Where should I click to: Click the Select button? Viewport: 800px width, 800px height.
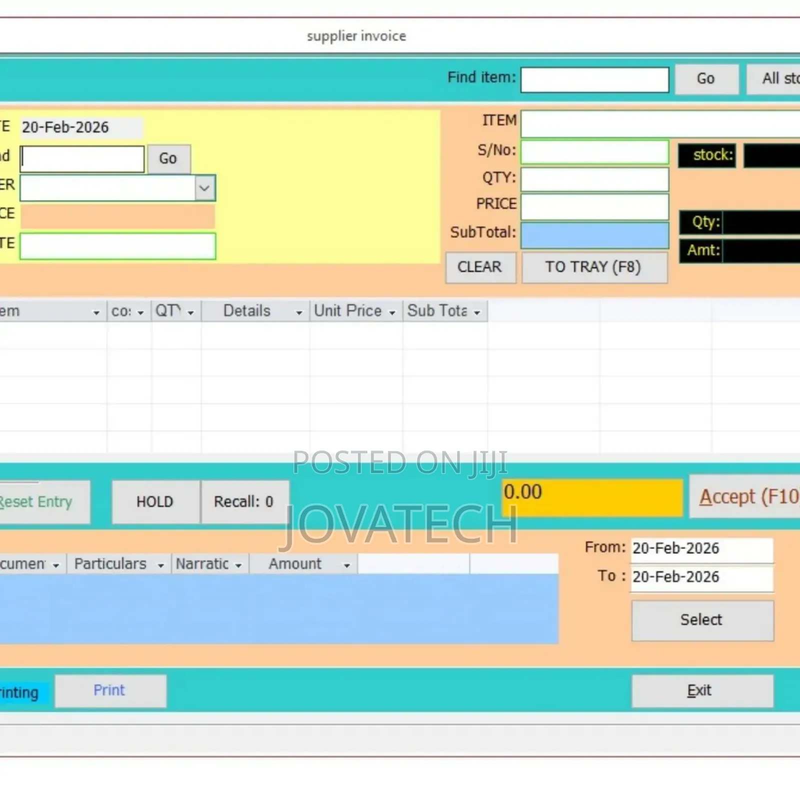tap(702, 620)
